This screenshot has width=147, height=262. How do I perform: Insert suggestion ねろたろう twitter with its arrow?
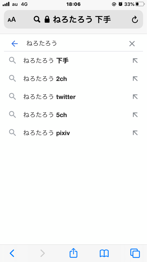(135, 96)
